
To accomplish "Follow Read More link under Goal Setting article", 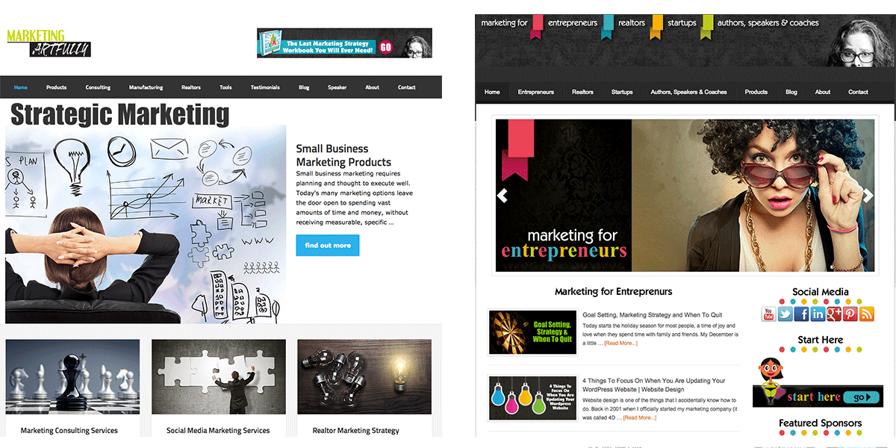I will coord(620,343).
